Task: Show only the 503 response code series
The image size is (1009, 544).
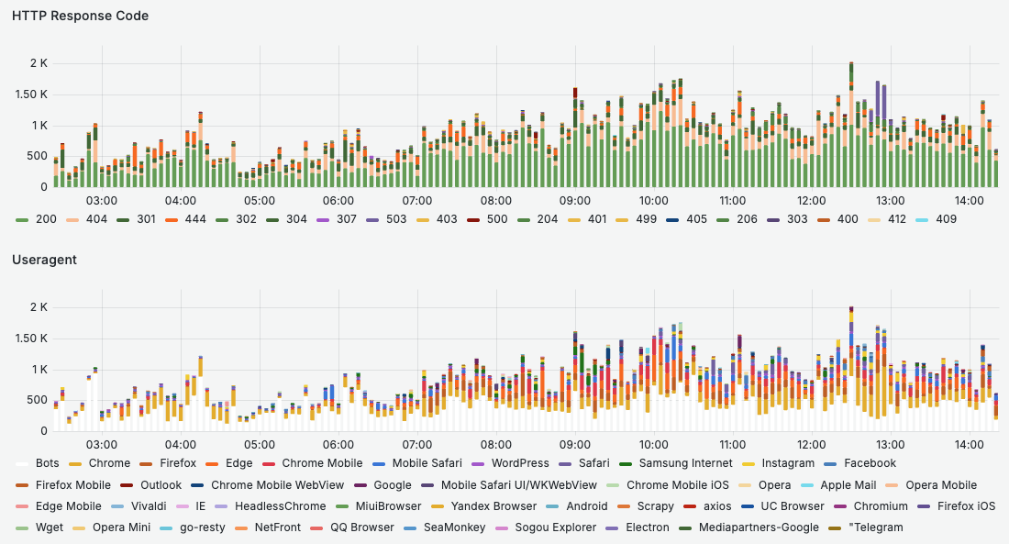Action: tap(397, 220)
